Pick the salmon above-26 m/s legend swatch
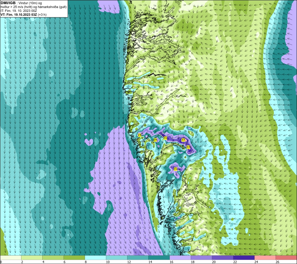The width and height of the screenshot is (297, 264). click(x=286, y=257)
